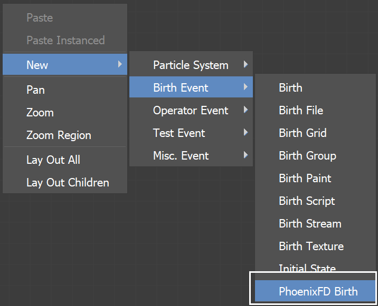Click the arrow next to New
Image resolution: width=378 pixels, height=306 pixels.
[x=120, y=64]
